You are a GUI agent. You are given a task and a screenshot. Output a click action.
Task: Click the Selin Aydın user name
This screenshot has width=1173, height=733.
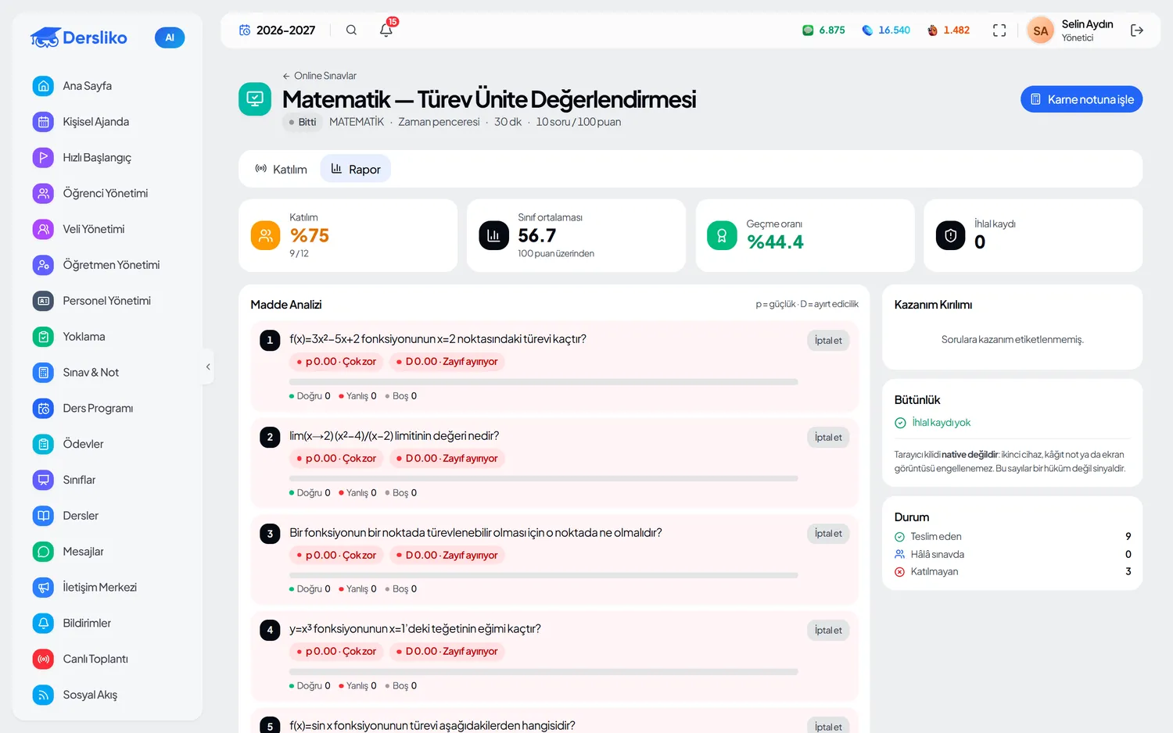(1087, 24)
